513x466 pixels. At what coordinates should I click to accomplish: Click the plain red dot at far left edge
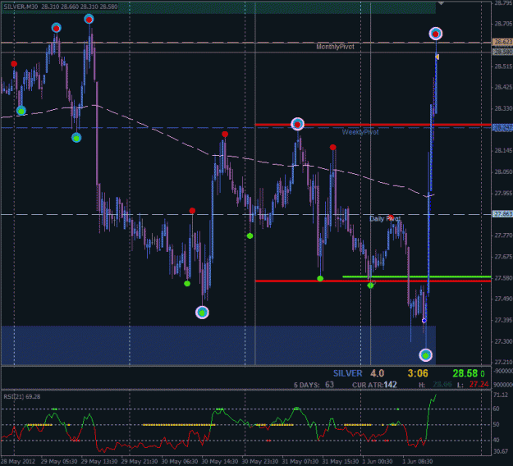click(x=14, y=63)
